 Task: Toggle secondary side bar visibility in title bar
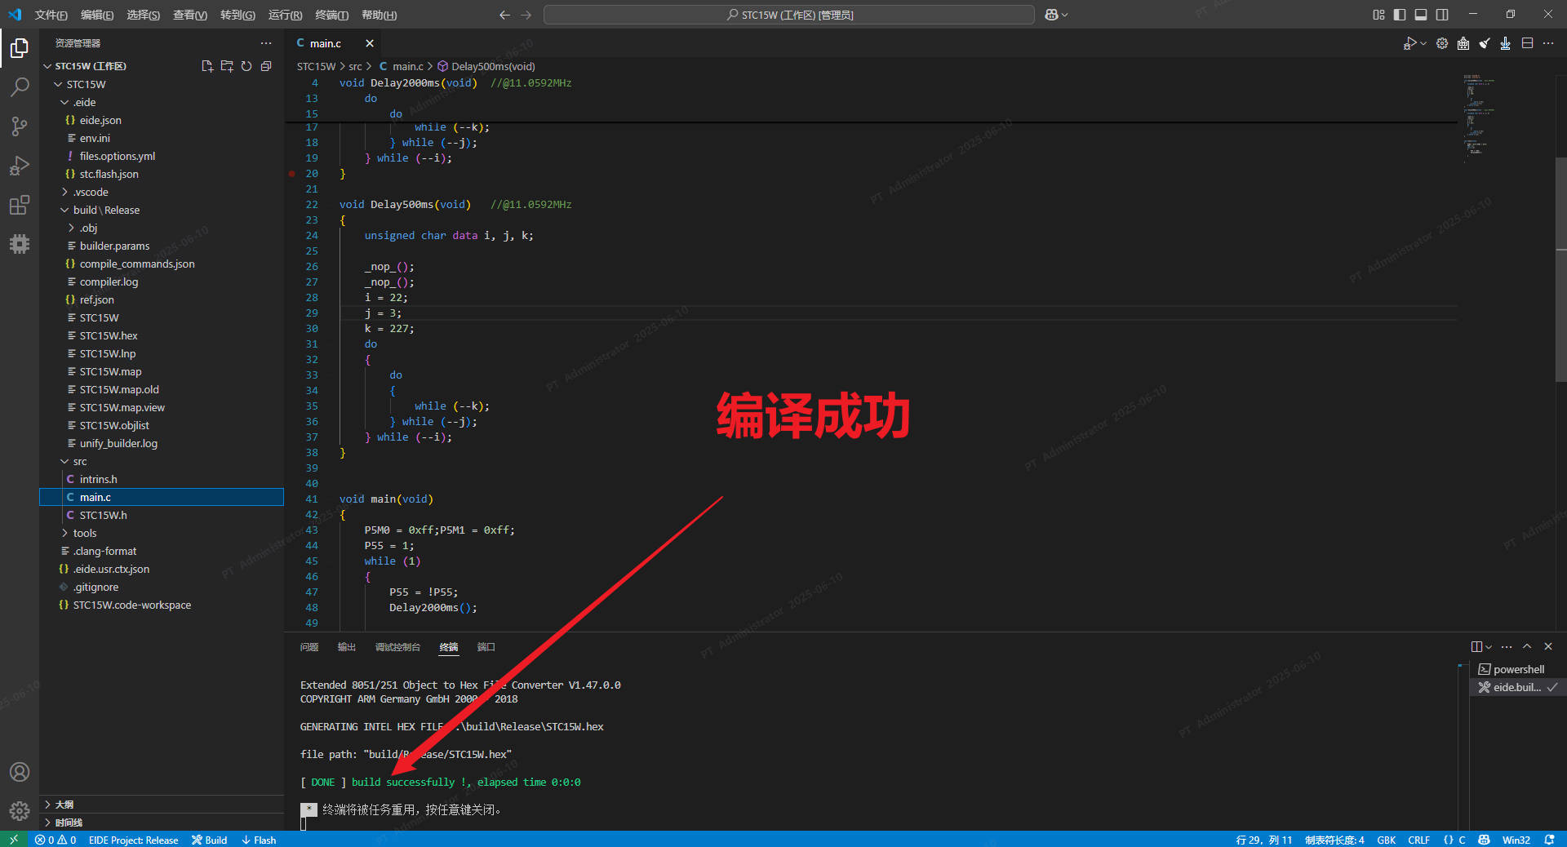(1442, 15)
